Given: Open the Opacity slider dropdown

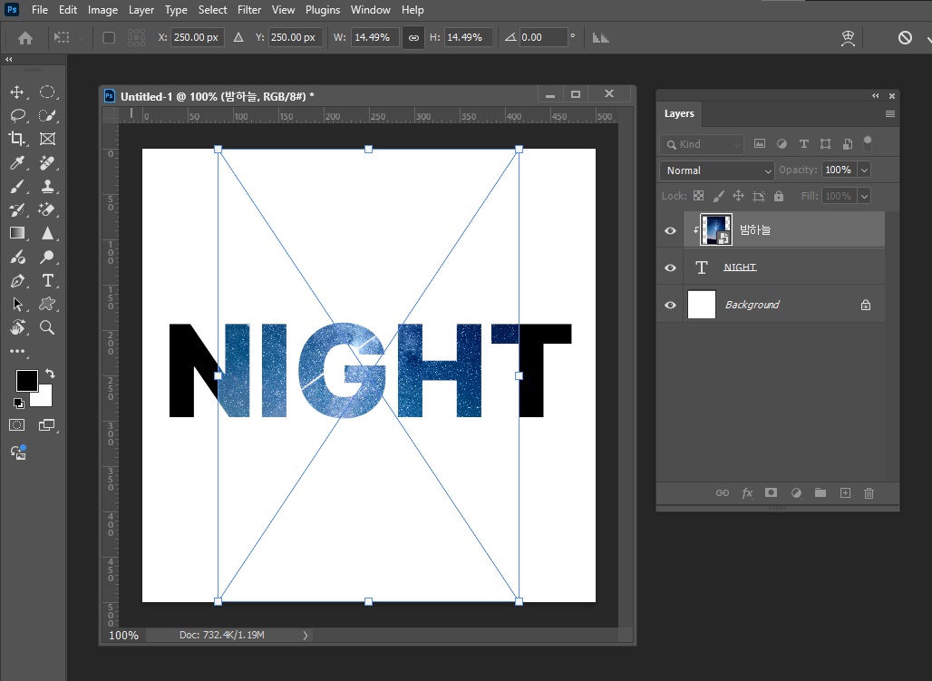Looking at the screenshot, I should click(864, 170).
